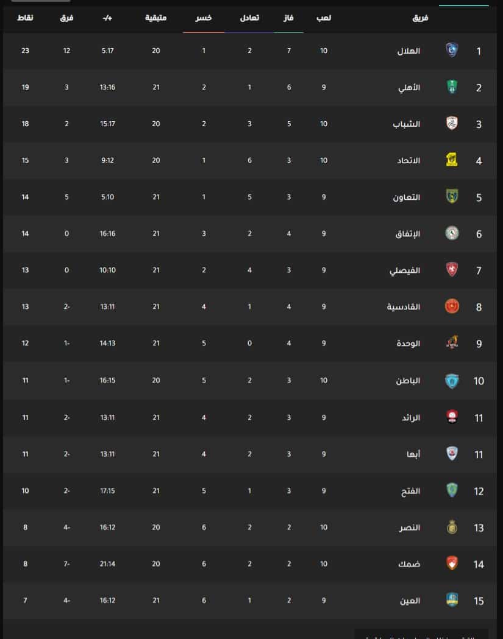Click the Al-Taawoun club badge

pyautogui.click(x=452, y=196)
